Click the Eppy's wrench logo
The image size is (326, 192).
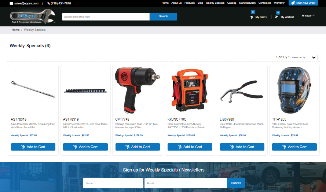point(33,16)
